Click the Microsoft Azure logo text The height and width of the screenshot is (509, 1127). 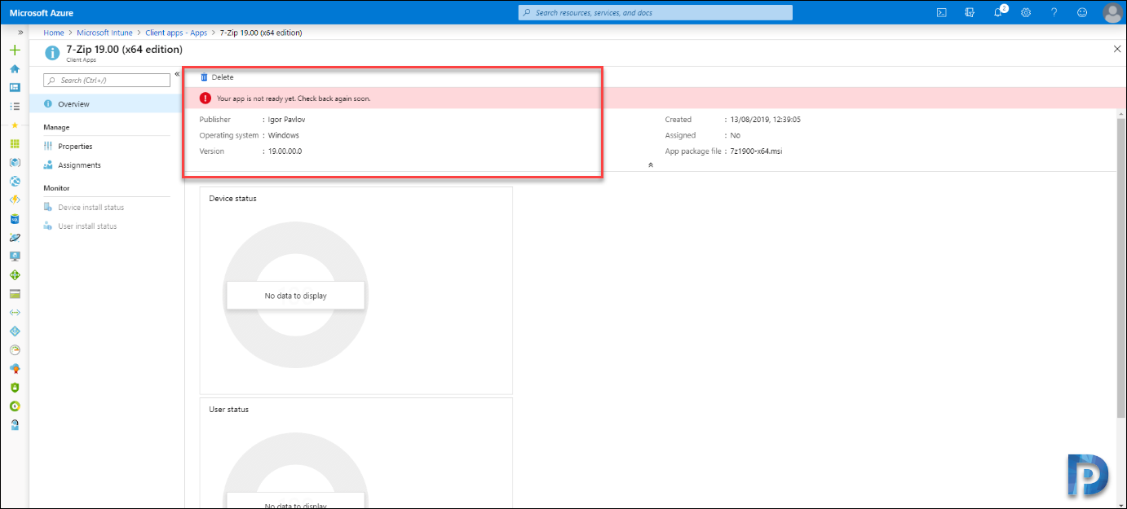coord(42,12)
